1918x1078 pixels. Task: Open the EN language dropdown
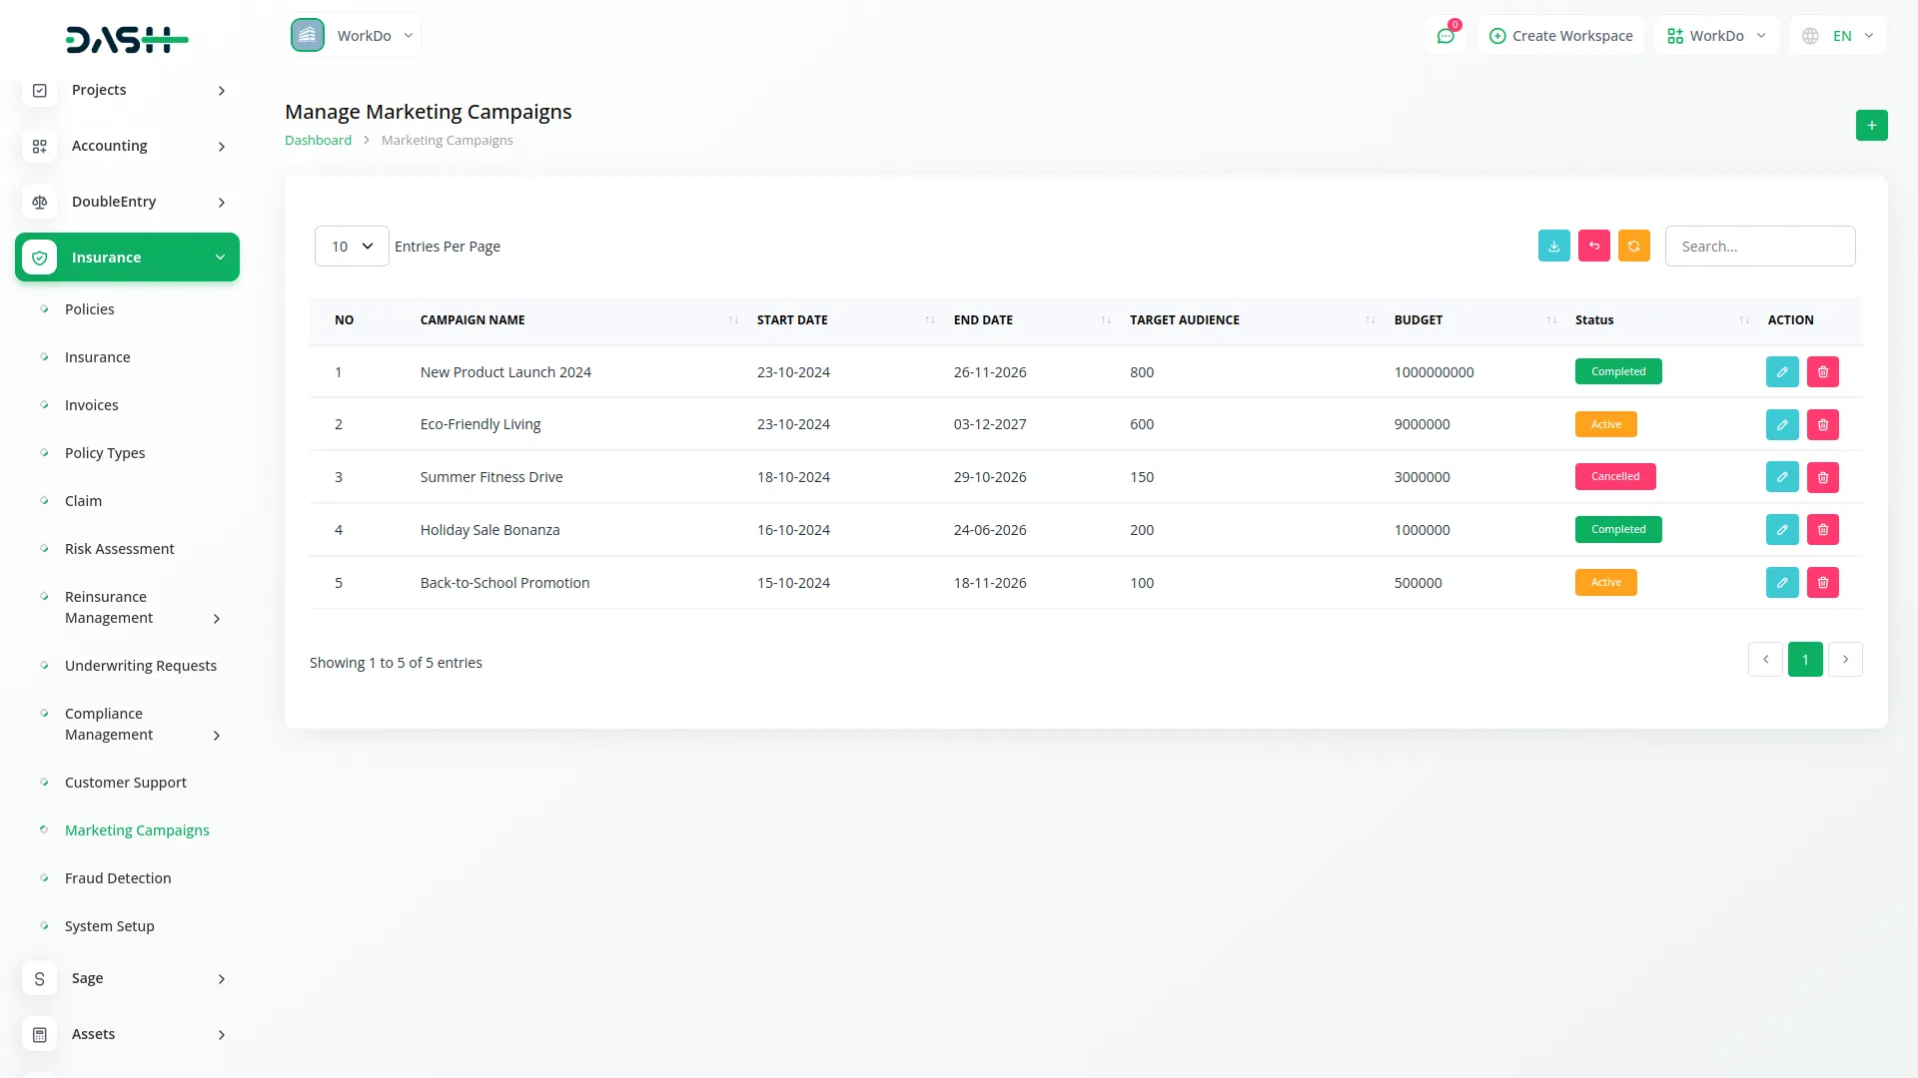tap(1838, 35)
